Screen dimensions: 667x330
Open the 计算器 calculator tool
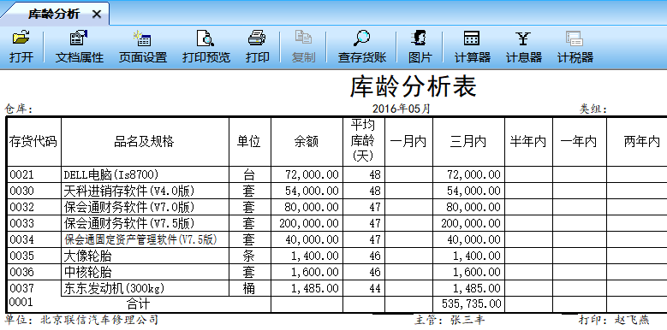pyautogui.click(x=472, y=47)
